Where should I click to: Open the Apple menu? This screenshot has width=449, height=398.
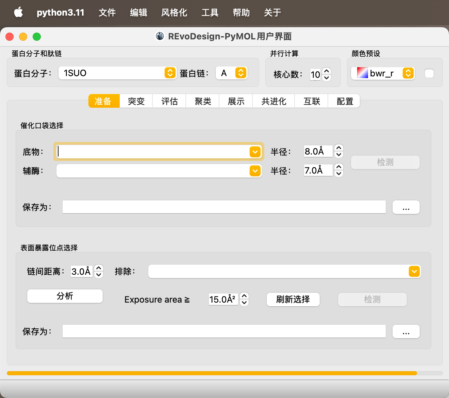[x=18, y=13]
